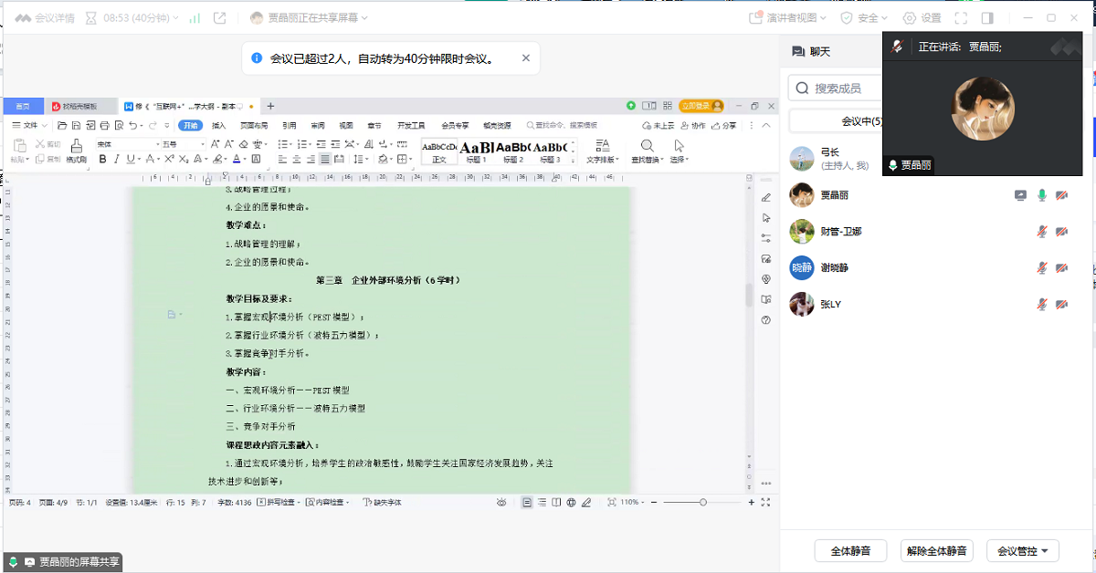Expand 贾晶丽正在共享屏幕 sharing dropdown
The width and height of the screenshot is (1096, 573).
(x=309, y=17)
